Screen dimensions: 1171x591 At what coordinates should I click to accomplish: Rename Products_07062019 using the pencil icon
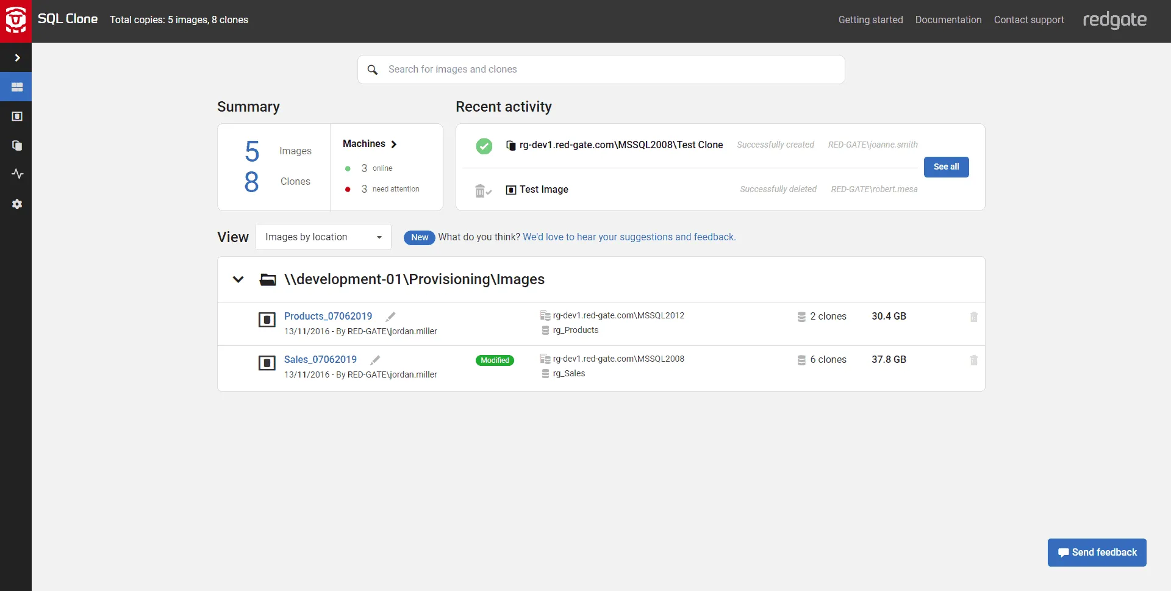pyautogui.click(x=391, y=317)
